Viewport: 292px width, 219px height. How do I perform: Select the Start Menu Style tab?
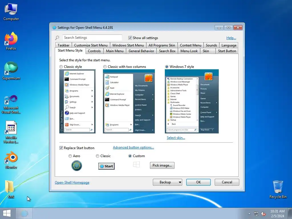pos(70,50)
